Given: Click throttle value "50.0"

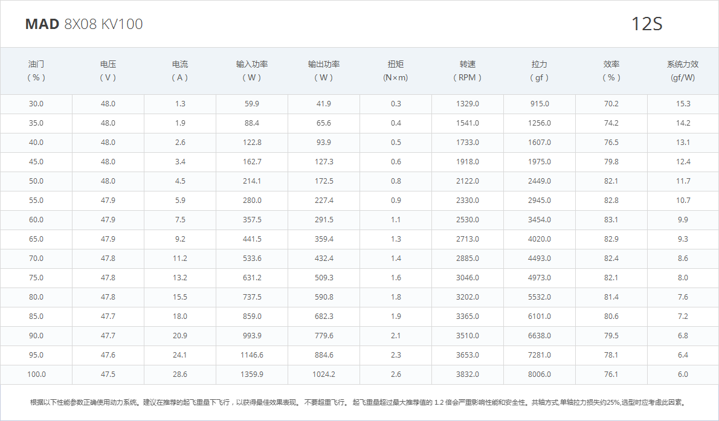Looking at the screenshot, I should coord(36,181).
